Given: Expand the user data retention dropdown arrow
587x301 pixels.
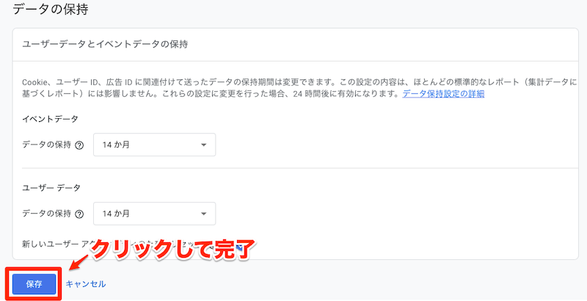Looking at the screenshot, I should [203, 214].
